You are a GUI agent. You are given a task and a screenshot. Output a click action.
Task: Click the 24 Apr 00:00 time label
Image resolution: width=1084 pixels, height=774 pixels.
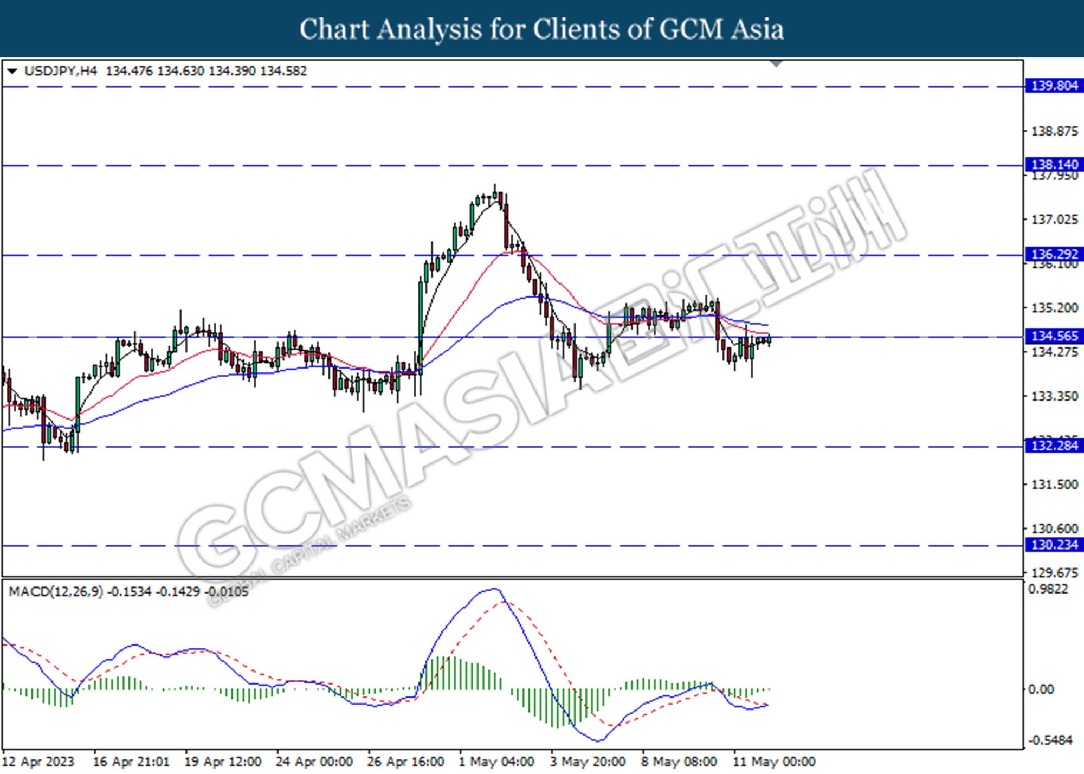[314, 762]
